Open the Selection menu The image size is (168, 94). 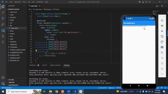(x=17, y=2)
